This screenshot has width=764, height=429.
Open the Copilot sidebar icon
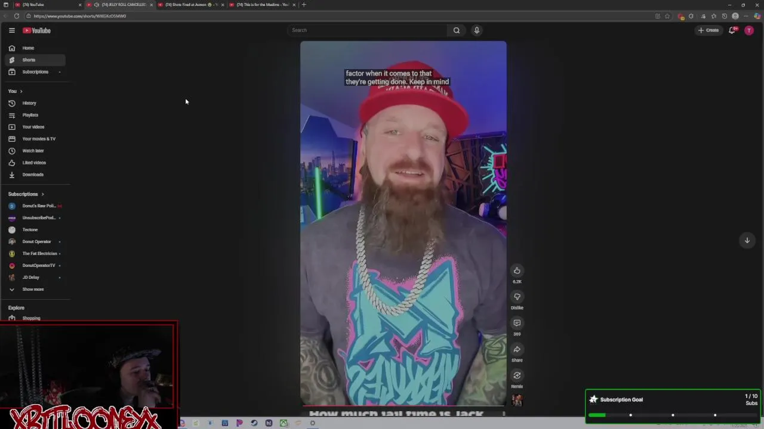pos(757,16)
